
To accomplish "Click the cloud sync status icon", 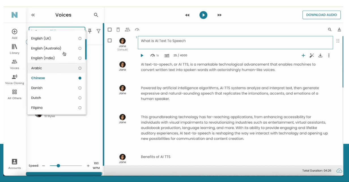I will click(339, 170).
